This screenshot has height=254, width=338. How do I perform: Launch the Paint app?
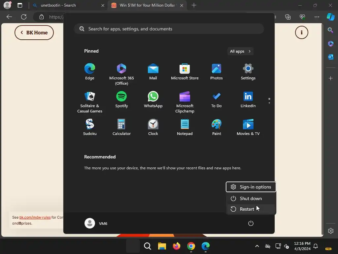coord(217,127)
